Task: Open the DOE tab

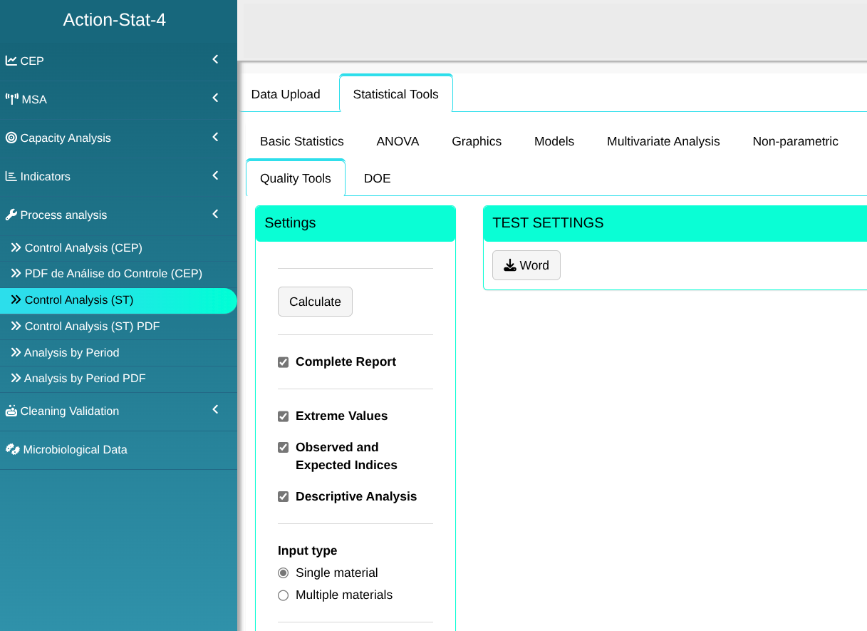Action: pyautogui.click(x=377, y=178)
